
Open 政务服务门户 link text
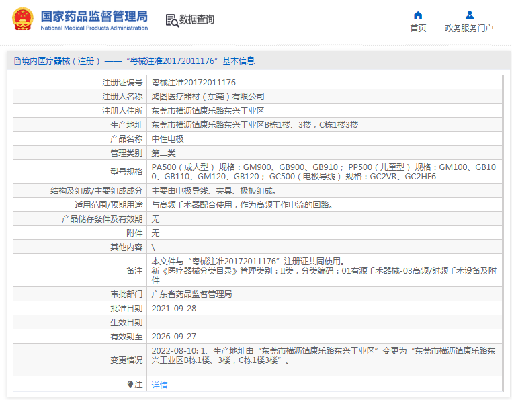click(469, 28)
